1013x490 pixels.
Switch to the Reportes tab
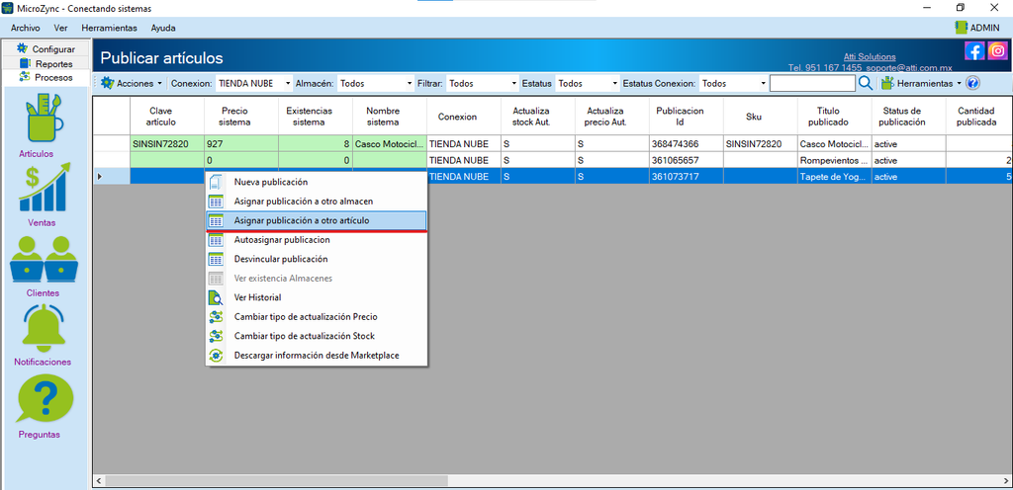[46, 64]
